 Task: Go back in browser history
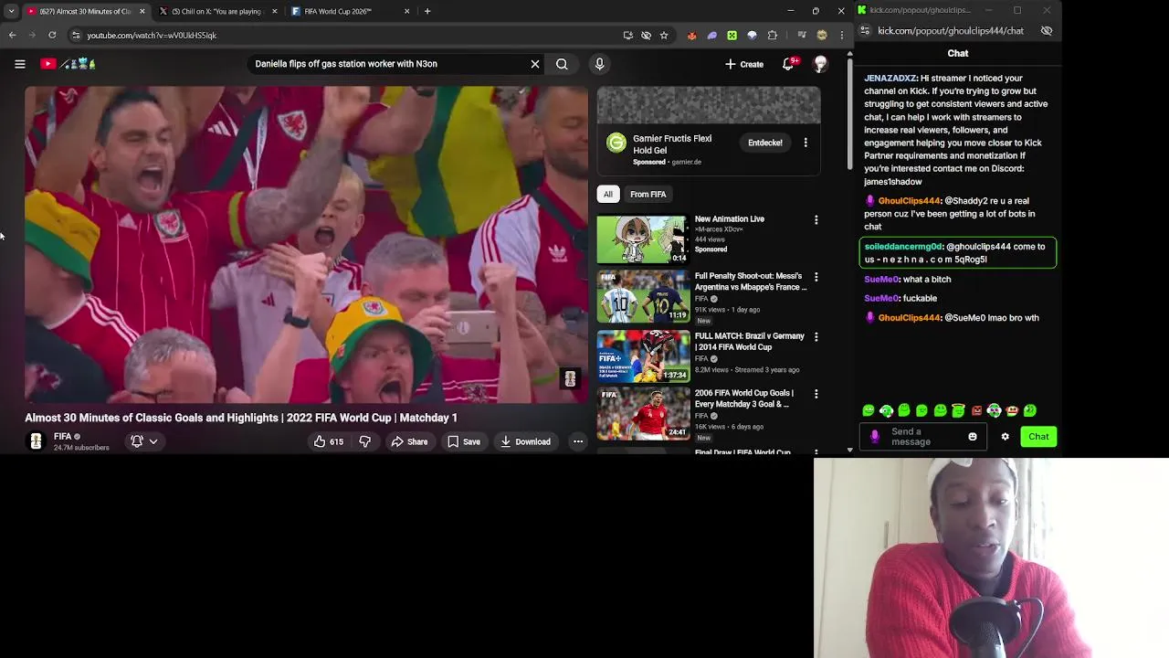(x=12, y=35)
